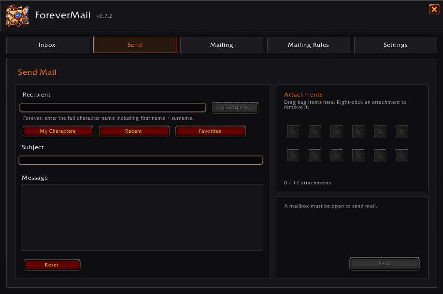
Task: Click the 'Drag bag items here' instruction text
Action: (345, 104)
